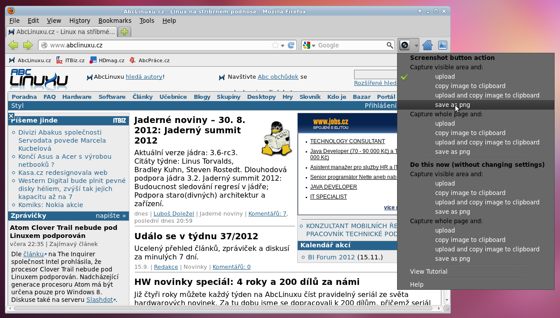Click the site identity globe icon
This screenshot has height=318, width=560.
pyautogui.click(x=44, y=45)
